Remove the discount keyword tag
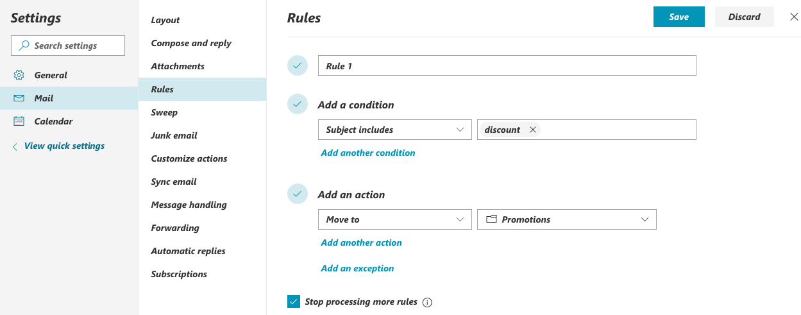 coord(532,130)
